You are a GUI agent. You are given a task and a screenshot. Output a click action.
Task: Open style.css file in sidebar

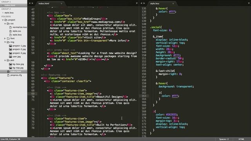[16, 31]
